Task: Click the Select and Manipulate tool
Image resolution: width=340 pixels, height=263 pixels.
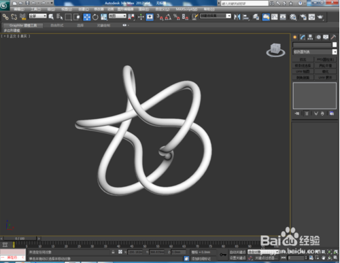Action: click(x=141, y=17)
